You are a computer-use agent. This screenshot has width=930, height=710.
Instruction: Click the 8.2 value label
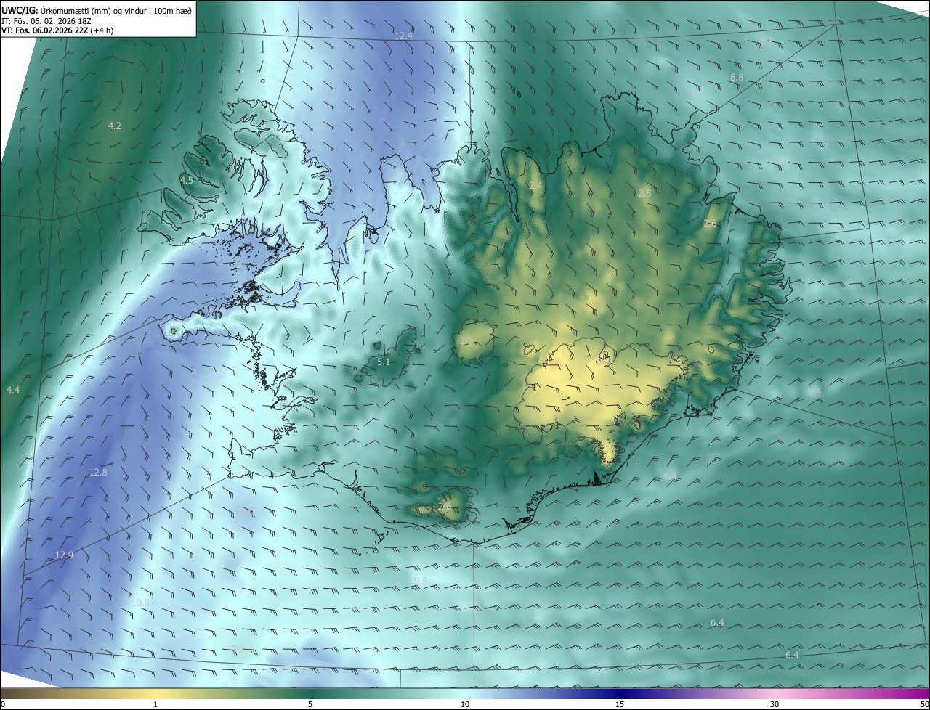767,41
